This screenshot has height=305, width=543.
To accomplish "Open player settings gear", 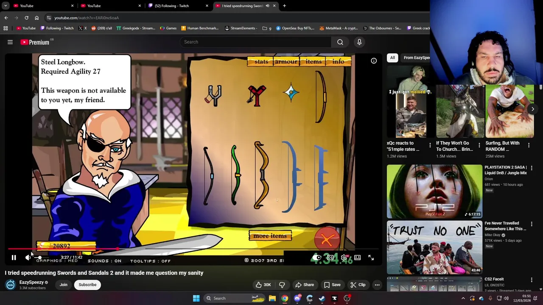I will click(344, 258).
